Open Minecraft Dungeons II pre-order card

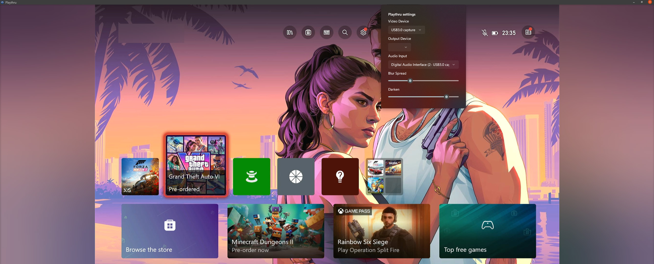click(x=276, y=231)
